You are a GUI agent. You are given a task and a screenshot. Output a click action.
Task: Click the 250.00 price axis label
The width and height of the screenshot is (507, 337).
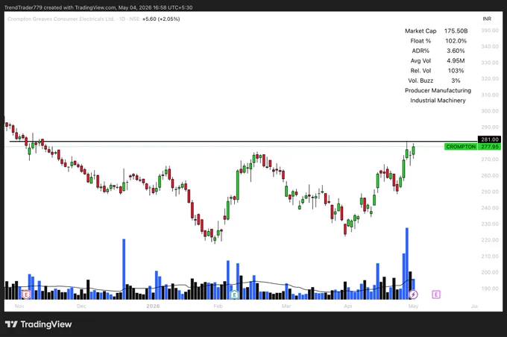(x=490, y=192)
